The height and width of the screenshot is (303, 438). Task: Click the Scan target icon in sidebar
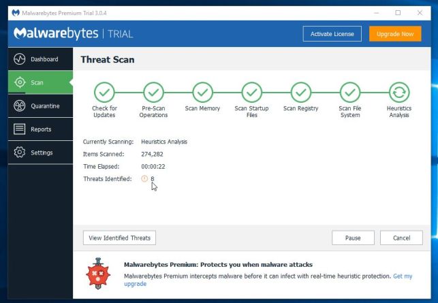coord(19,82)
